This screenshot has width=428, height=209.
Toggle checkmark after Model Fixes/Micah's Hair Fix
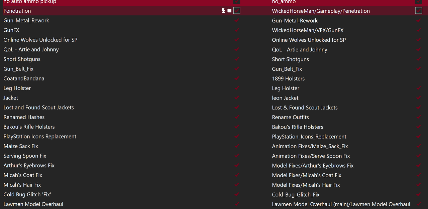click(x=418, y=185)
